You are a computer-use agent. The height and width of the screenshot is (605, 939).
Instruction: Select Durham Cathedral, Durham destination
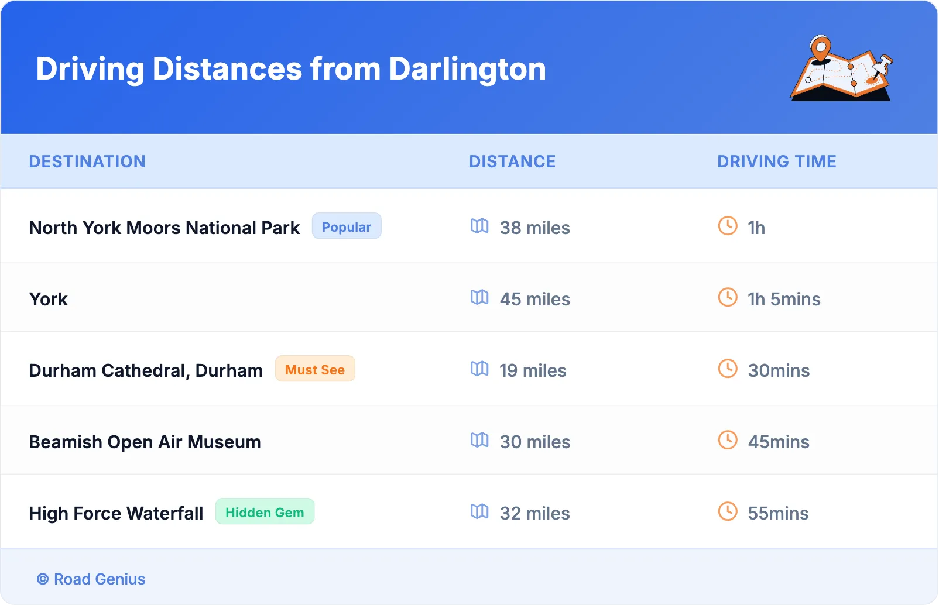click(x=146, y=370)
